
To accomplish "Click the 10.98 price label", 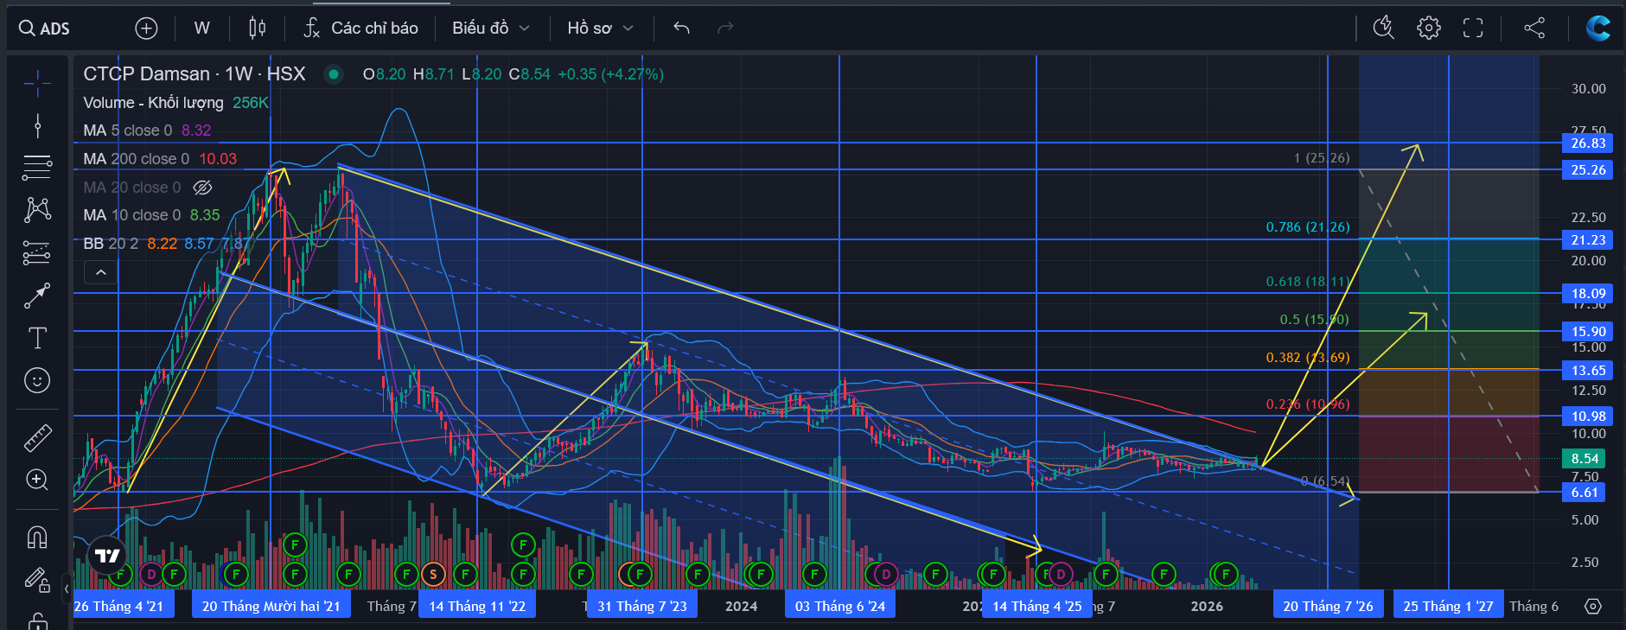I will pyautogui.click(x=1588, y=417).
